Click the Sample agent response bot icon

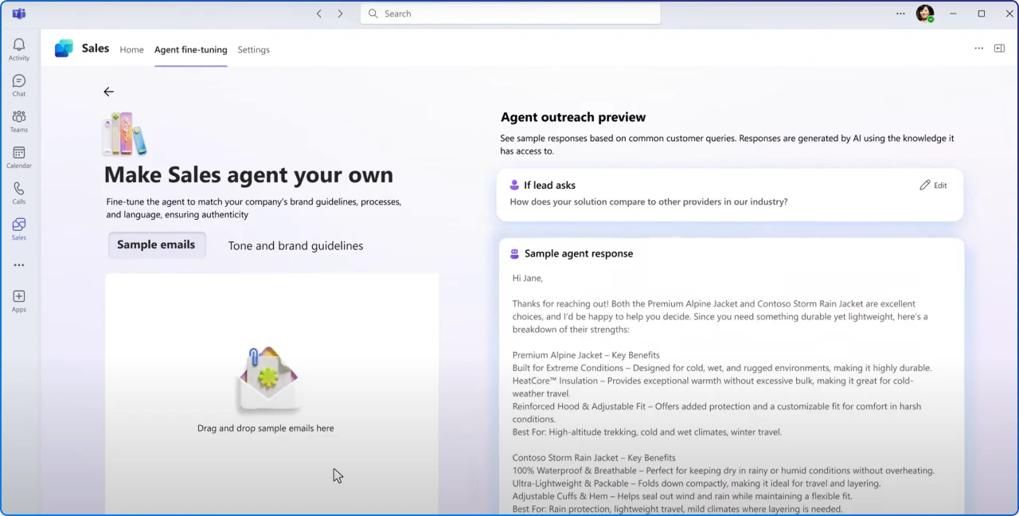coord(514,253)
